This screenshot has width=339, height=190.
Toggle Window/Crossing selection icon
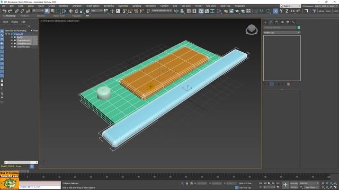64,11
